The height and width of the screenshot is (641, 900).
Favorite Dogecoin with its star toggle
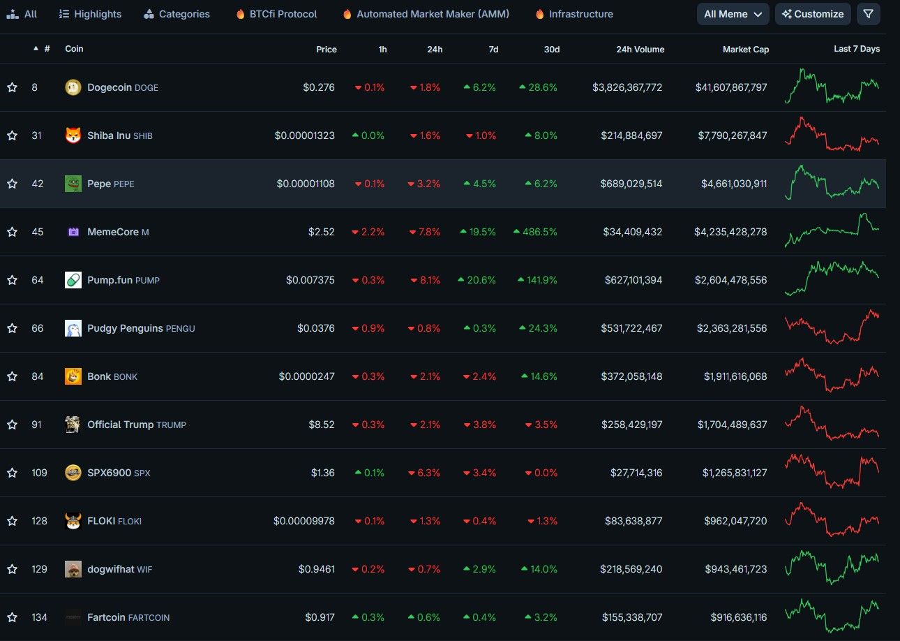point(12,87)
